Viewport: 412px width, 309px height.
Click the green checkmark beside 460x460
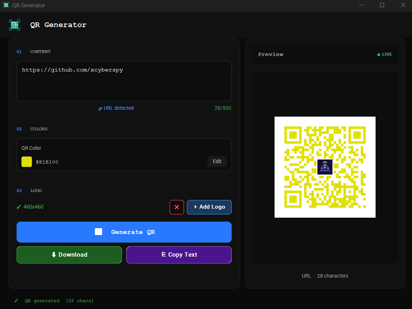pos(19,207)
